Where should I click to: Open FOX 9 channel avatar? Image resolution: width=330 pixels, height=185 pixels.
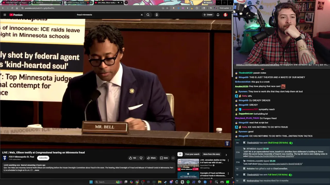click(5, 158)
